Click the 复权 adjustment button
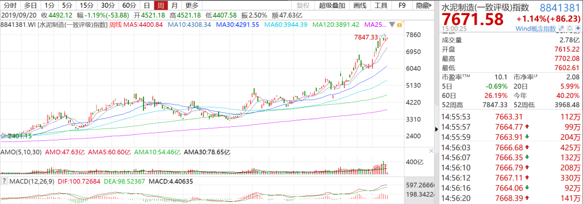The image size is (583, 204). coord(303,5)
